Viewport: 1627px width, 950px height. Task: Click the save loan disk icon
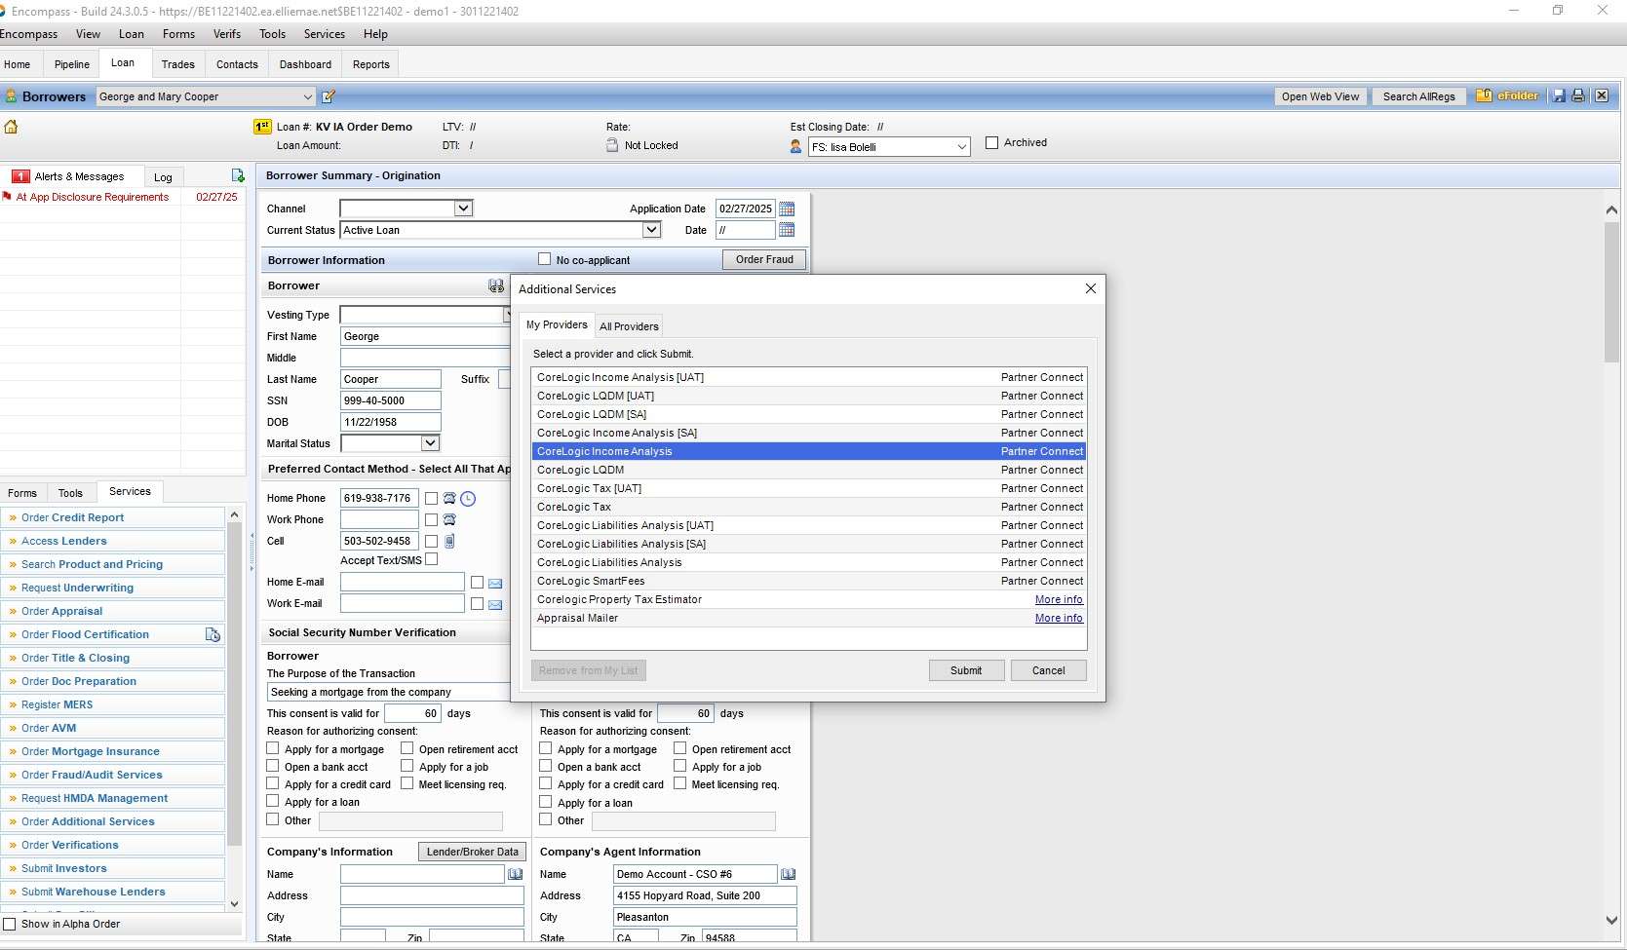[1559, 95]
